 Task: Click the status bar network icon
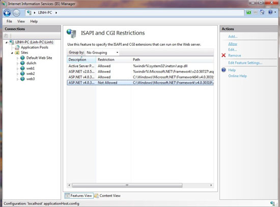tap(273, 203)
